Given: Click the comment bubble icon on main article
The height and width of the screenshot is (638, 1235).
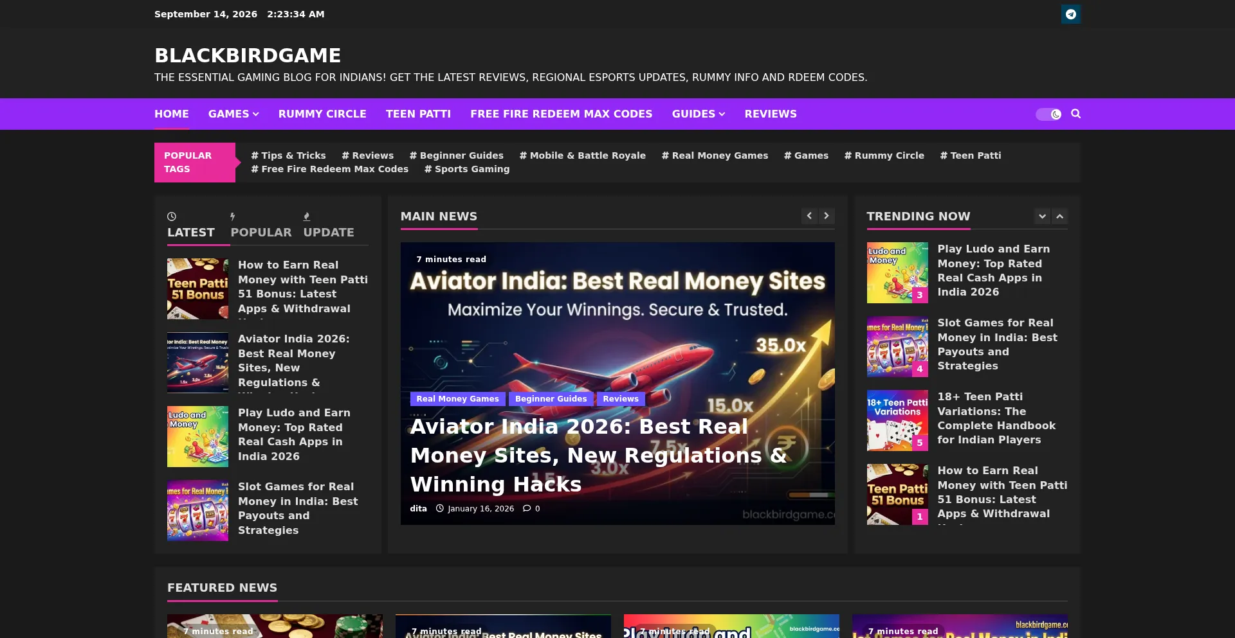Looking at the screenshot, I should pos(527,508).
